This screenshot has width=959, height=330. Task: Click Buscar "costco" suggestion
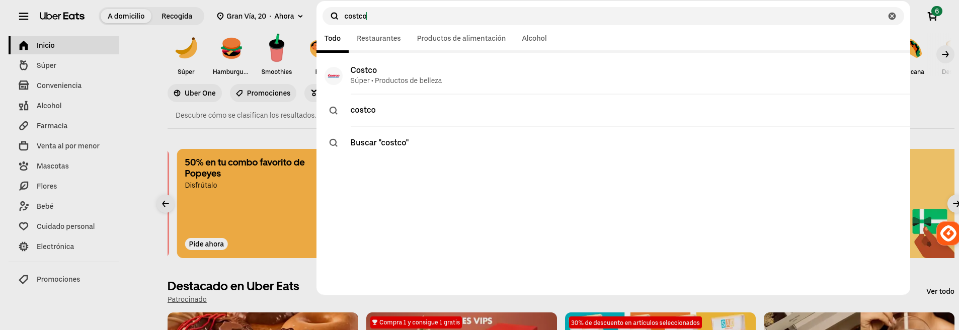tap(613, 143)
